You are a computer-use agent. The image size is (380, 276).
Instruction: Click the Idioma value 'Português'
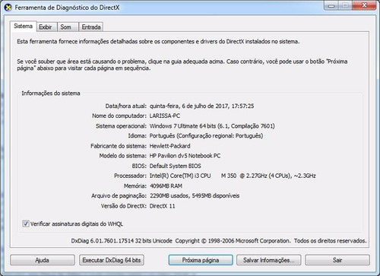pos(162,136)
